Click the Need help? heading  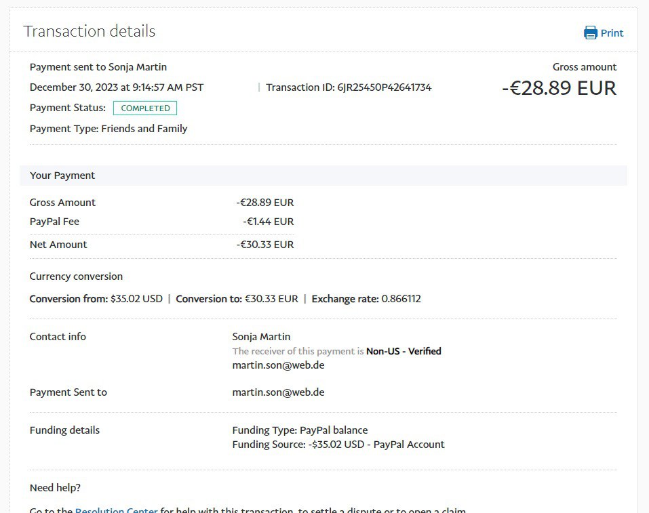(x=55, y=488)
